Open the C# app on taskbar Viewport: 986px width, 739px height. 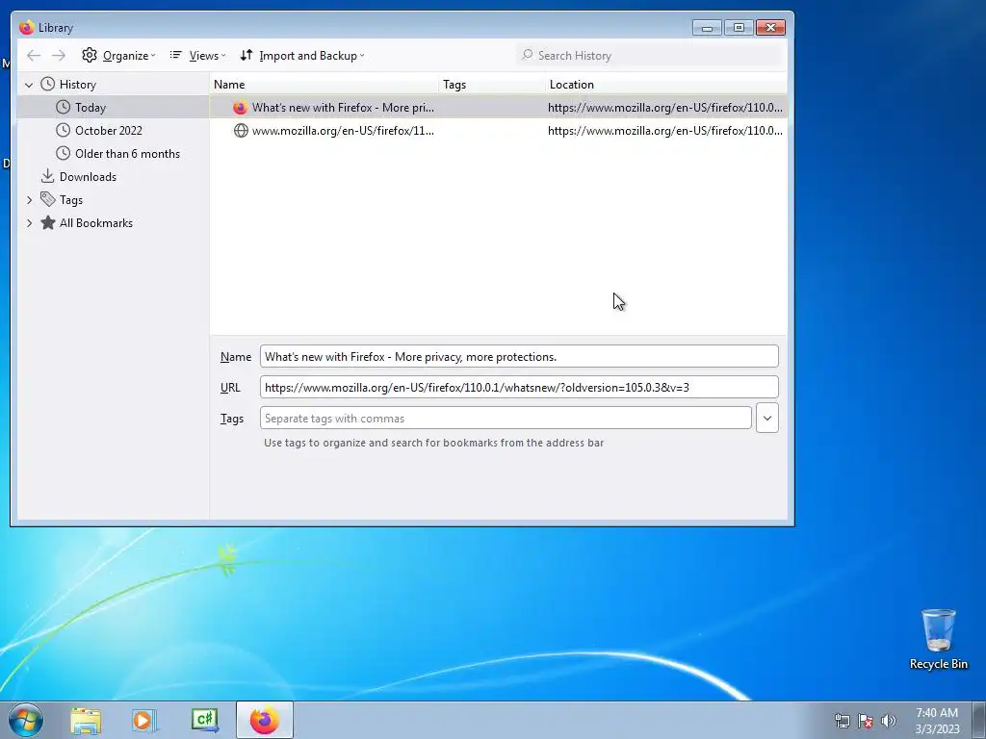tap(204, 721)
